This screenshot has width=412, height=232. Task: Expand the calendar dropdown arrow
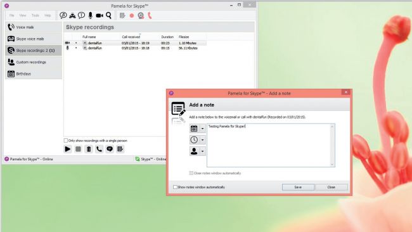tap(202, 129)
